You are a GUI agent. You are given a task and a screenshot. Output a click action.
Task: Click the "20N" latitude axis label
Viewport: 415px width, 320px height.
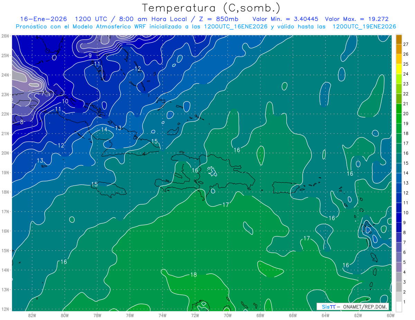(5, 153)
